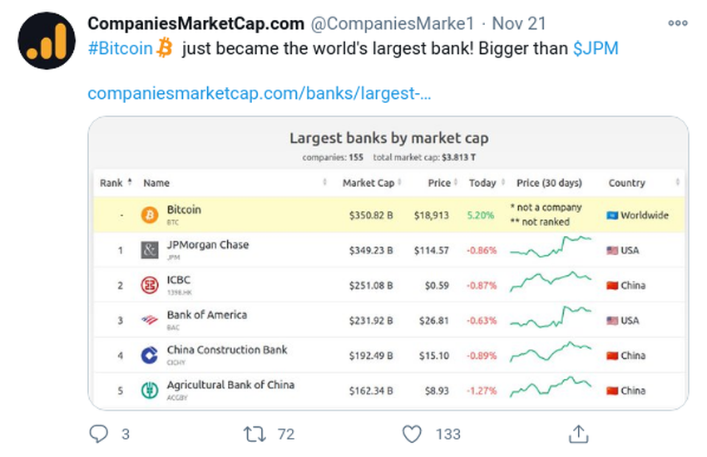
Task: Click the JPMorgan Chase logo icon
Action: (x=150, y=250)
